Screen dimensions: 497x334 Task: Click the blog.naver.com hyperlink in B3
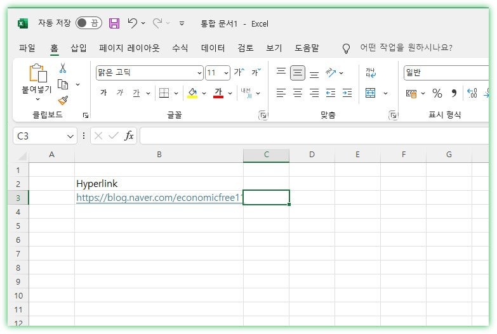[159, 198]
